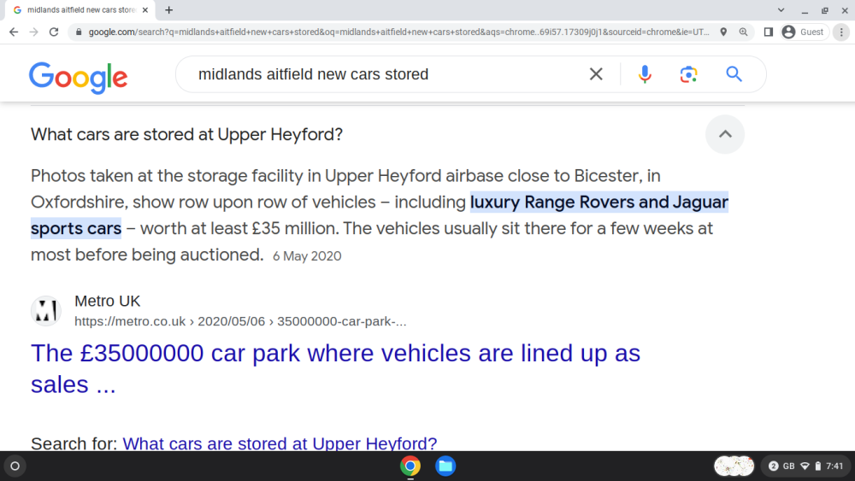
Task: Go back using the browser back arrow
Action: 14,32
